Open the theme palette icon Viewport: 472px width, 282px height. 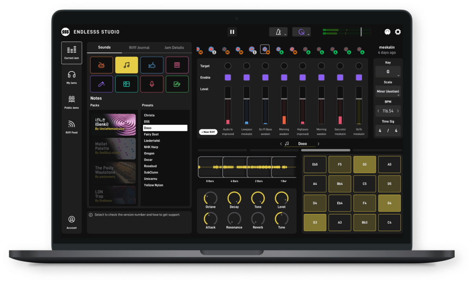point(387,32)
